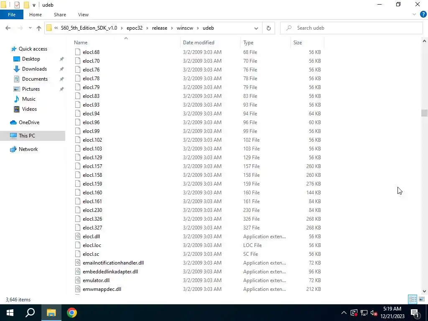The width and height of the screenshot is (428, 321).
Task: Click the New folder quick access icon
Action: coord(26,5)
